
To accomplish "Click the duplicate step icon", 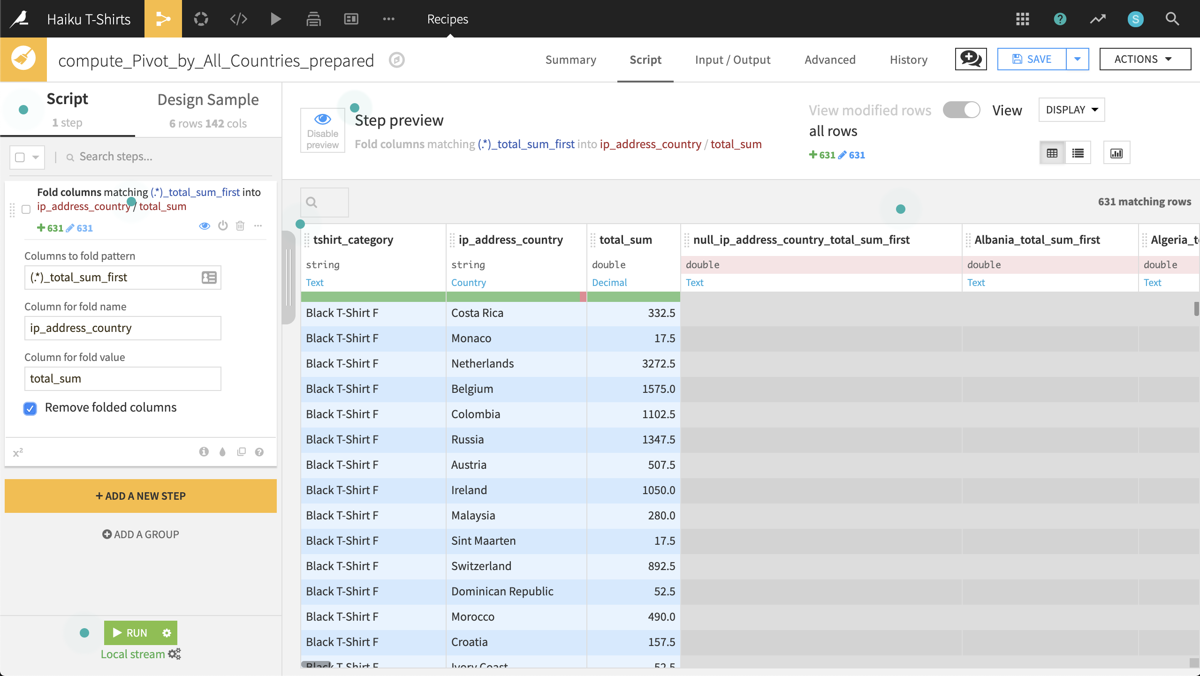I will coord(241,452).
